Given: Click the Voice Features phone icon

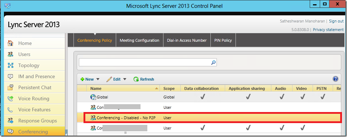Looking at the screenshot, I should click(10, 110).
